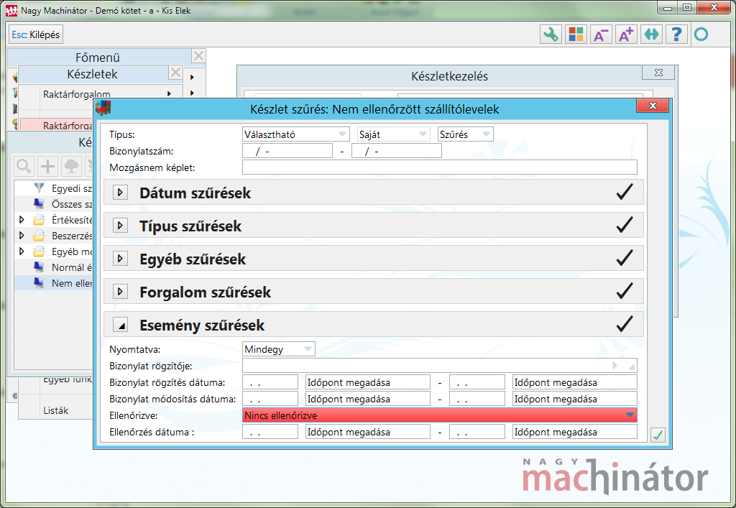Click Ellenőrzés dátuma start date field
Image resolution: width=736 pixels, height=508 pixels.
[x=270, y=432]
